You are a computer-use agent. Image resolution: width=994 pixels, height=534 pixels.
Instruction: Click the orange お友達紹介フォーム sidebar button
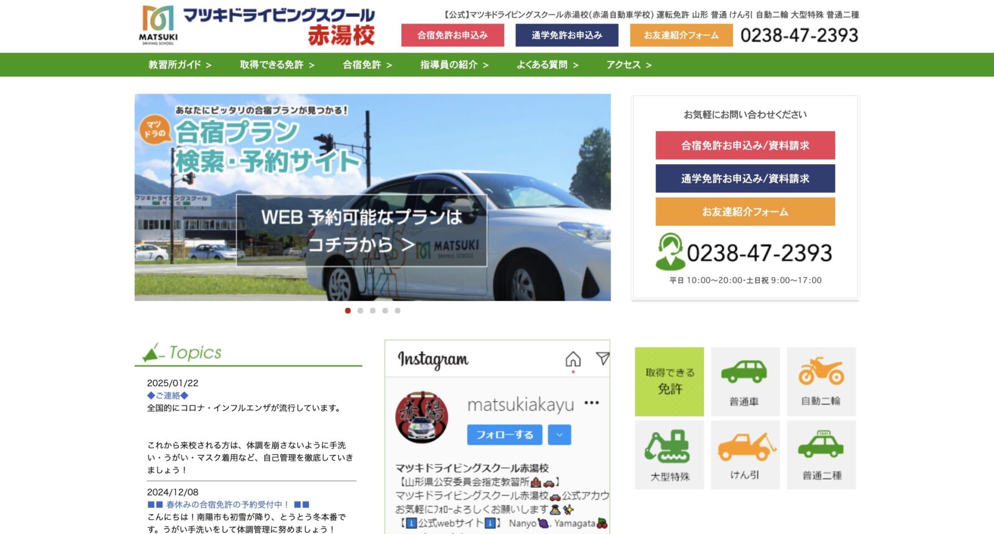pos(745,212)
